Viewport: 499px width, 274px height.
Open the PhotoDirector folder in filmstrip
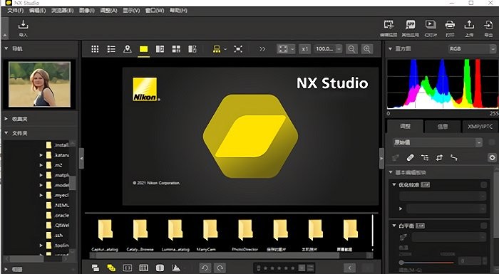[245, 235]
